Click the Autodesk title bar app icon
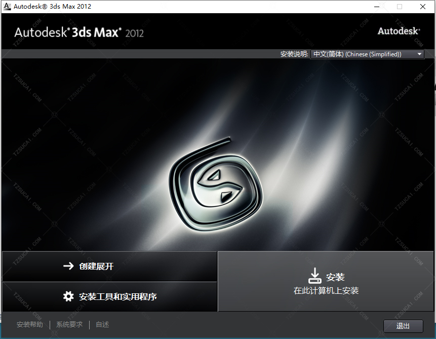 pos(7,6)
